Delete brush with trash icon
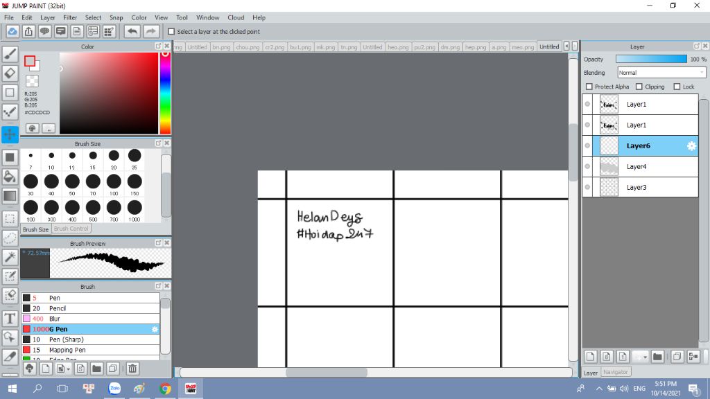The height and width of the screenshot is (399, 710). (x=132, y=369)
